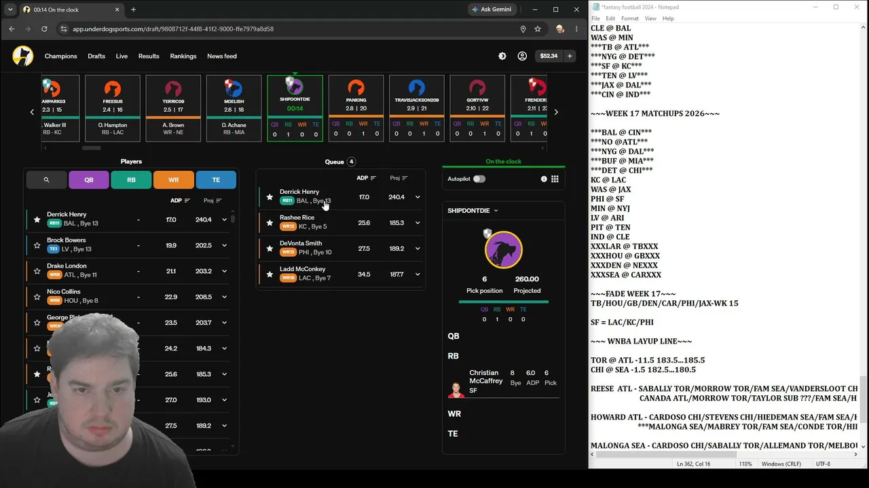Filter players by RB
The width and height of the screenshot is (869, 488).
tap(131, 180)
